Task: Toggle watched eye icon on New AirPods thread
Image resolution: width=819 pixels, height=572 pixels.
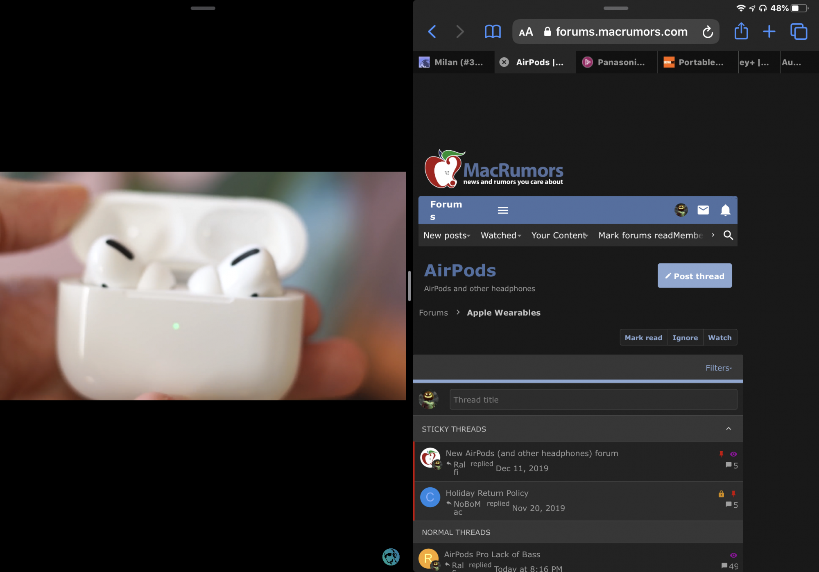Action: tap(733, 454)
